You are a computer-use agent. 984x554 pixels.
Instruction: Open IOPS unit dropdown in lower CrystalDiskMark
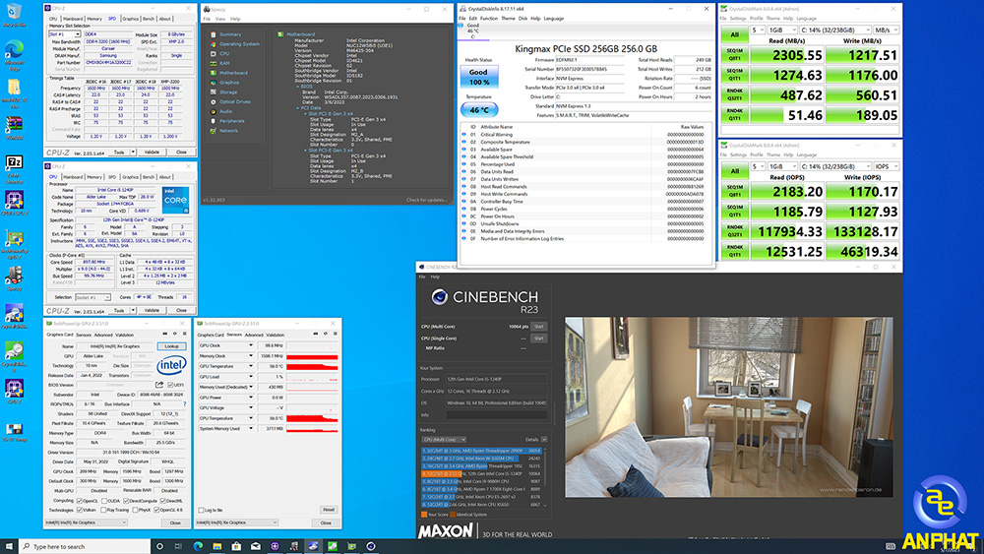[887, 166]
